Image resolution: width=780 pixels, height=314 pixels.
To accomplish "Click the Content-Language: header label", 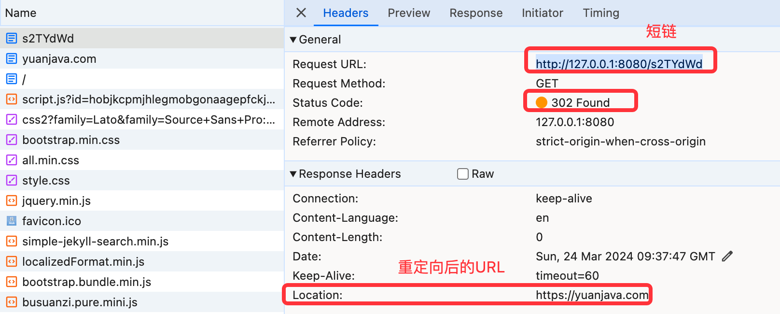I will 346,218.
